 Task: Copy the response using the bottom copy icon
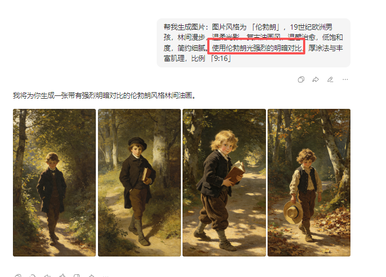coord(18,276)
